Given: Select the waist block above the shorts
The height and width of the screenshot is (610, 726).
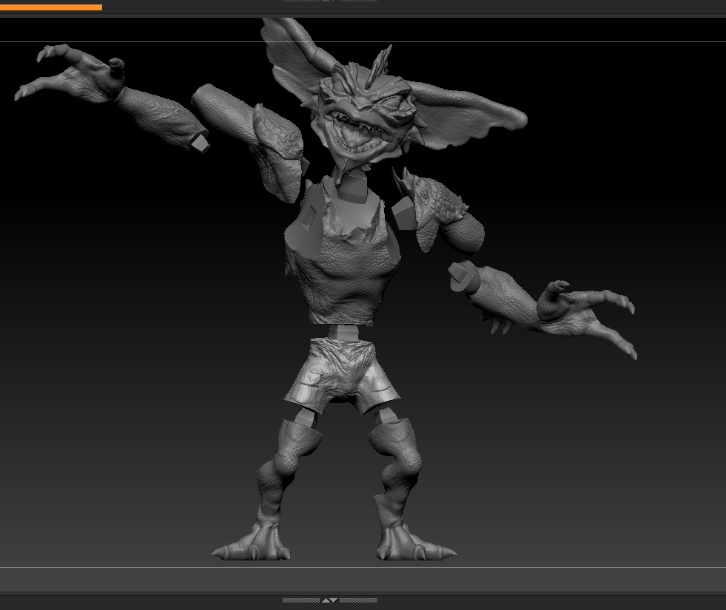Looking at the screenshot, I should [342, 332].
